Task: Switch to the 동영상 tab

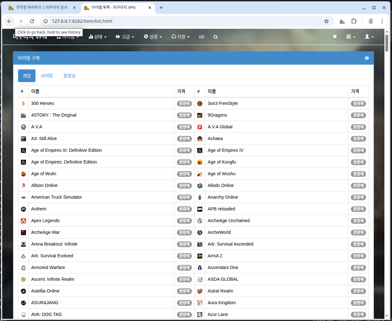Action: pos(69,76)
